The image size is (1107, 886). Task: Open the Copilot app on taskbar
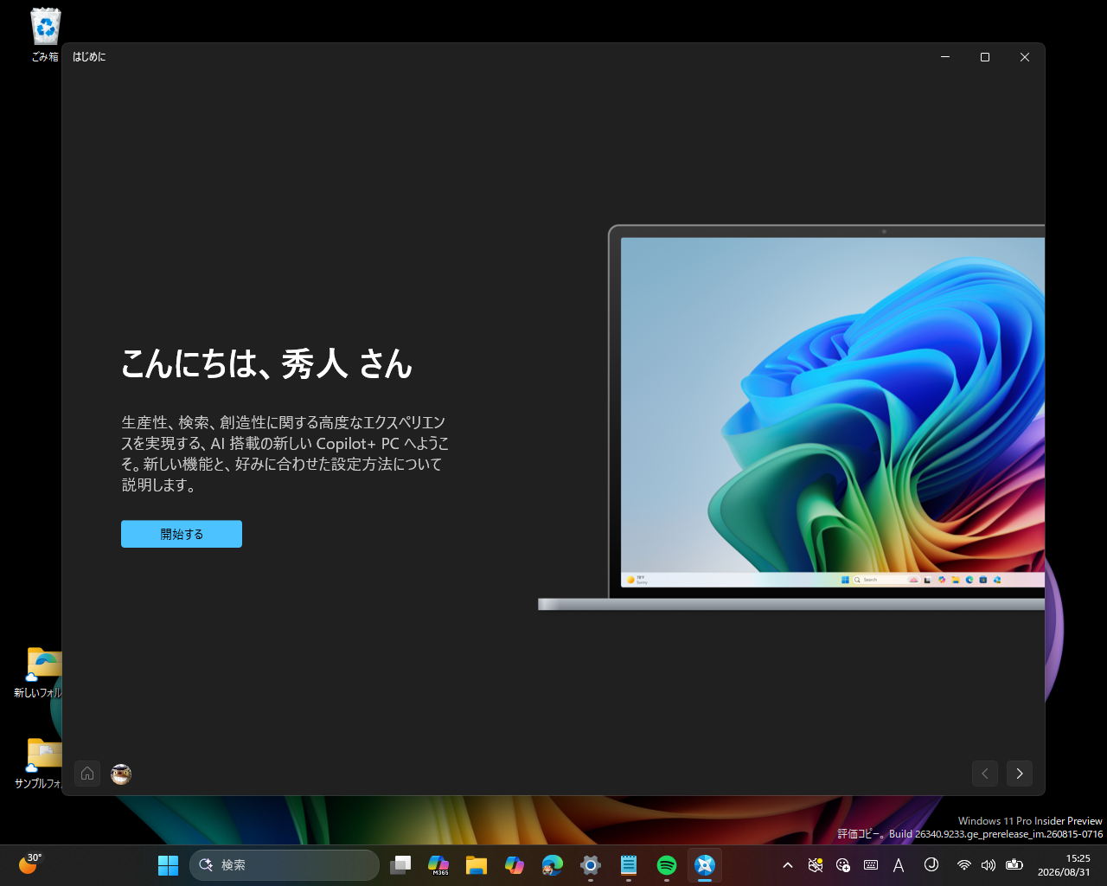click(515, 865)
